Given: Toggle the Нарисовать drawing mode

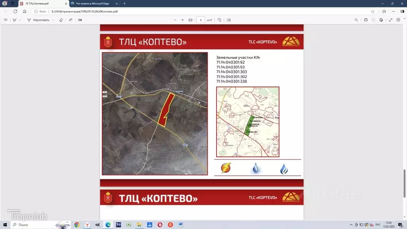Looking at the screenshot, I should pos(38,20).
